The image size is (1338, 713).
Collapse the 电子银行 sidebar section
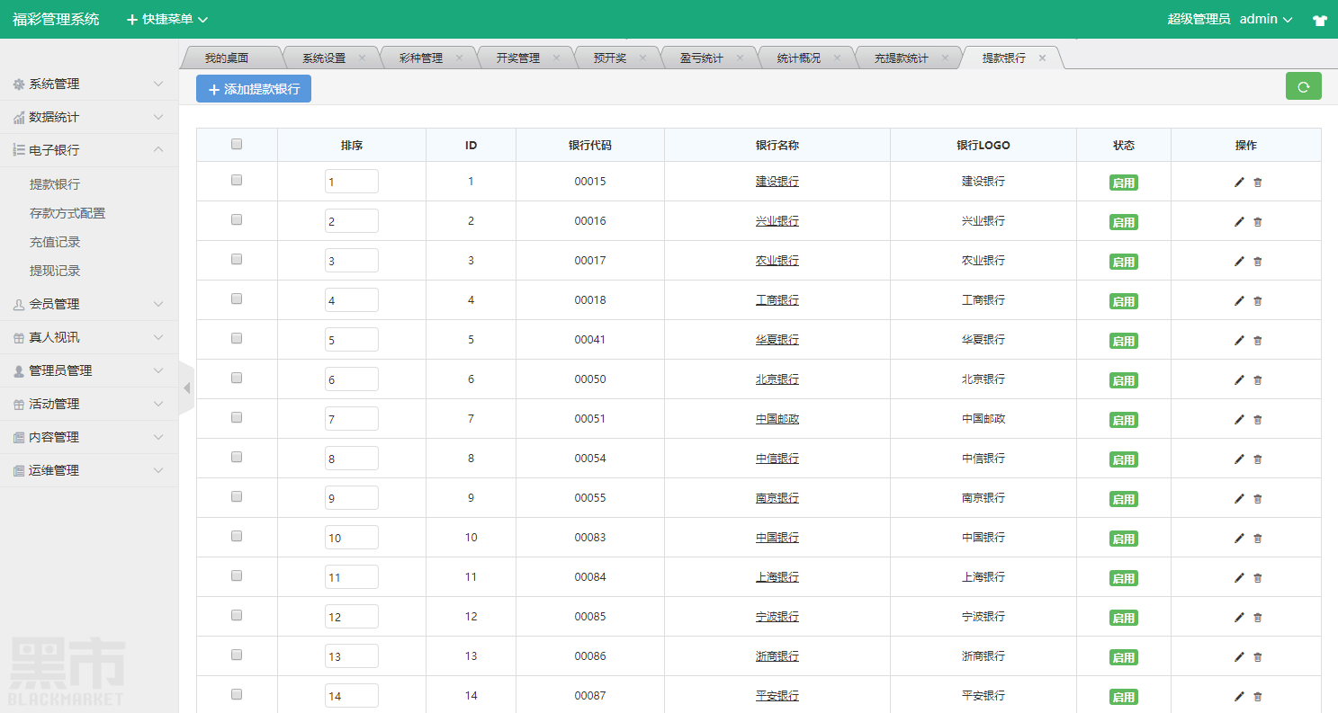pos(89,150)
